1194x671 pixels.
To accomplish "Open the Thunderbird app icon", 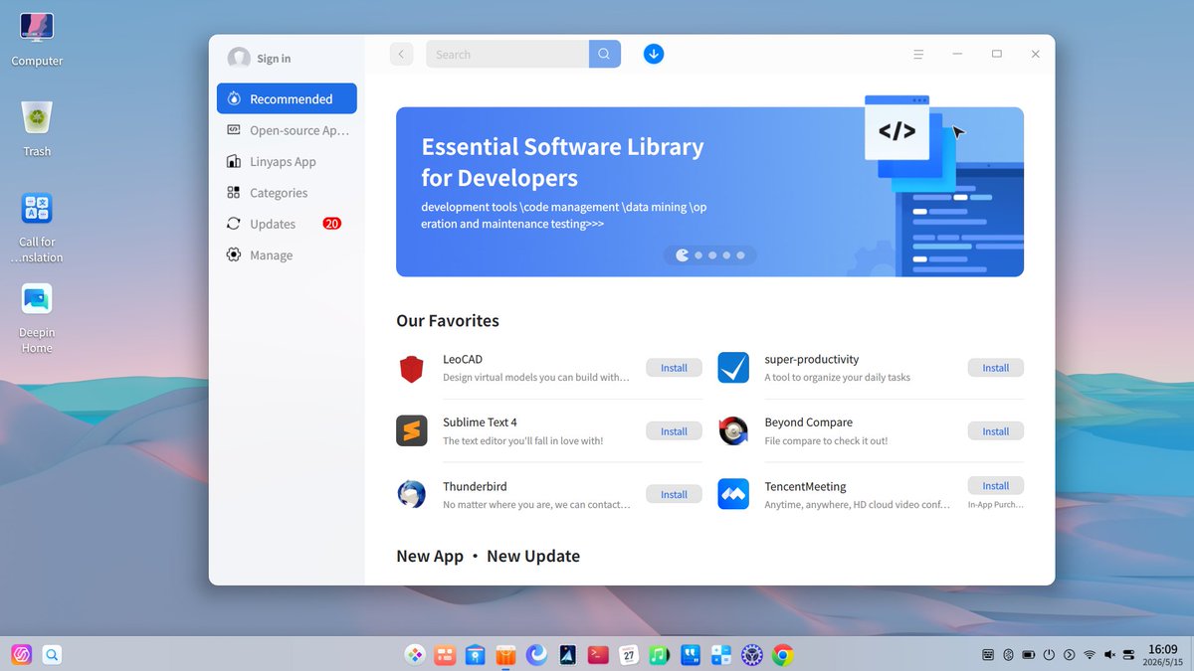I will point(412,494).
